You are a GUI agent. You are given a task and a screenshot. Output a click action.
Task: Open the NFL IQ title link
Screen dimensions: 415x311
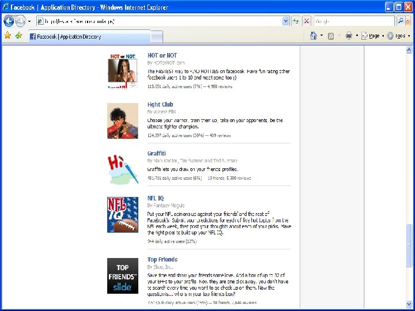click(x=156, y=198)
